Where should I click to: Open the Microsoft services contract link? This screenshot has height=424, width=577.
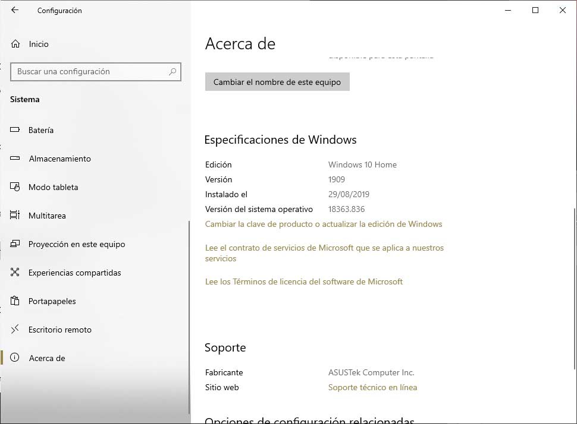pos(324,248)
